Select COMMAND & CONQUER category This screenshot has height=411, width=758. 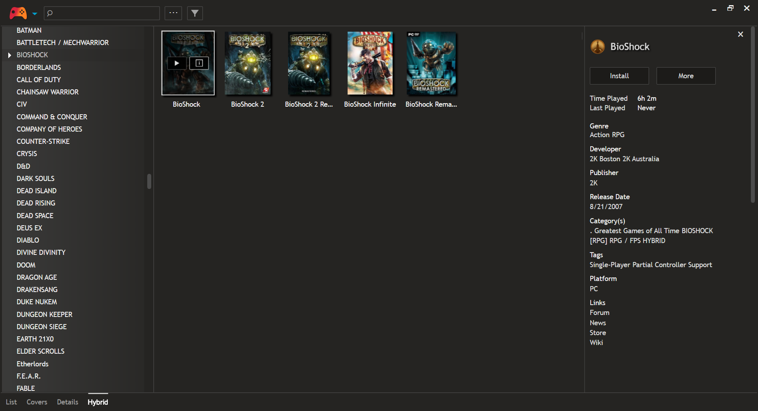[52, 117]
